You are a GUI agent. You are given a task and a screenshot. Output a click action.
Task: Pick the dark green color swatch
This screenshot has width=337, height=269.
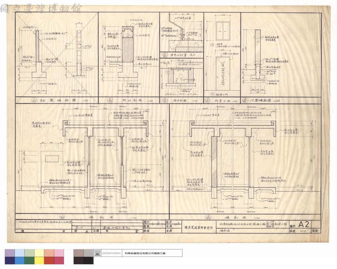click(29, 260)
